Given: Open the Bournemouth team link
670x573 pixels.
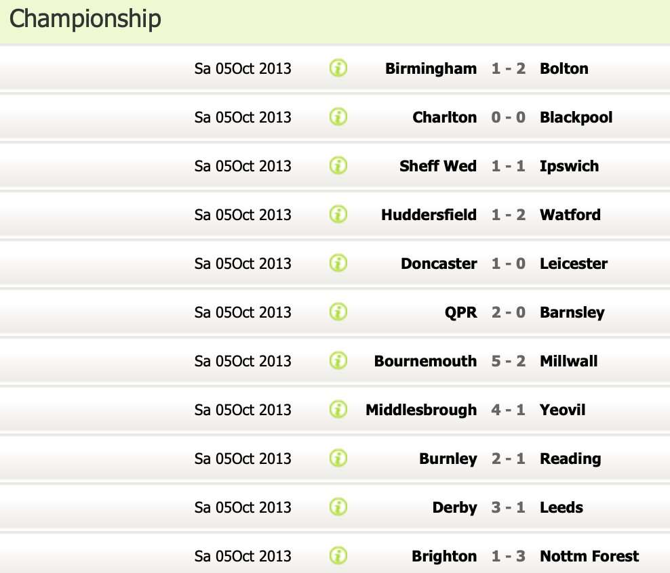Looking at the screenshot, I should (x=425, y=361).
